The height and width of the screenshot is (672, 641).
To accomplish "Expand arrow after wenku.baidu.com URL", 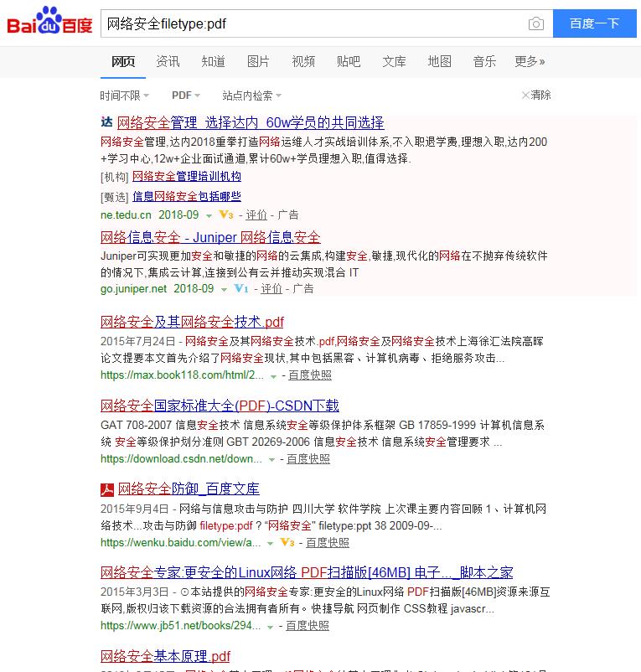I will (x=270, y=544).
